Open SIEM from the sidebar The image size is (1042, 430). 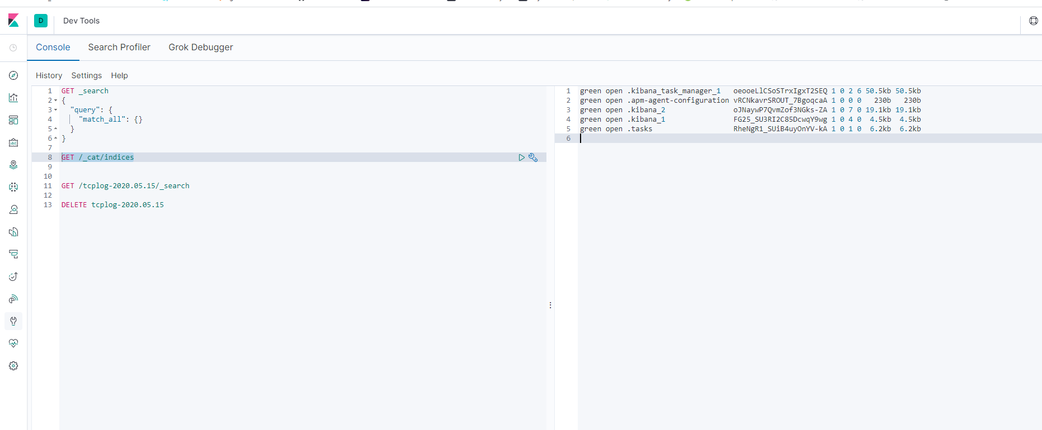(x=13, y=299)
